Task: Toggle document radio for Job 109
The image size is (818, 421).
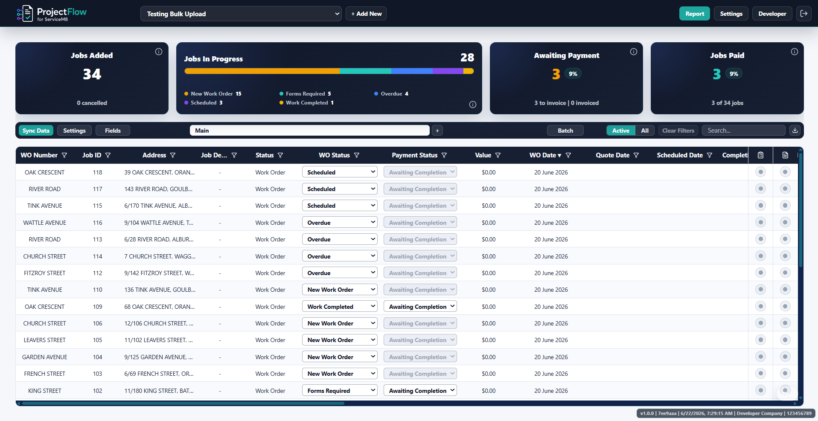Action: click(x=785, y=306)
